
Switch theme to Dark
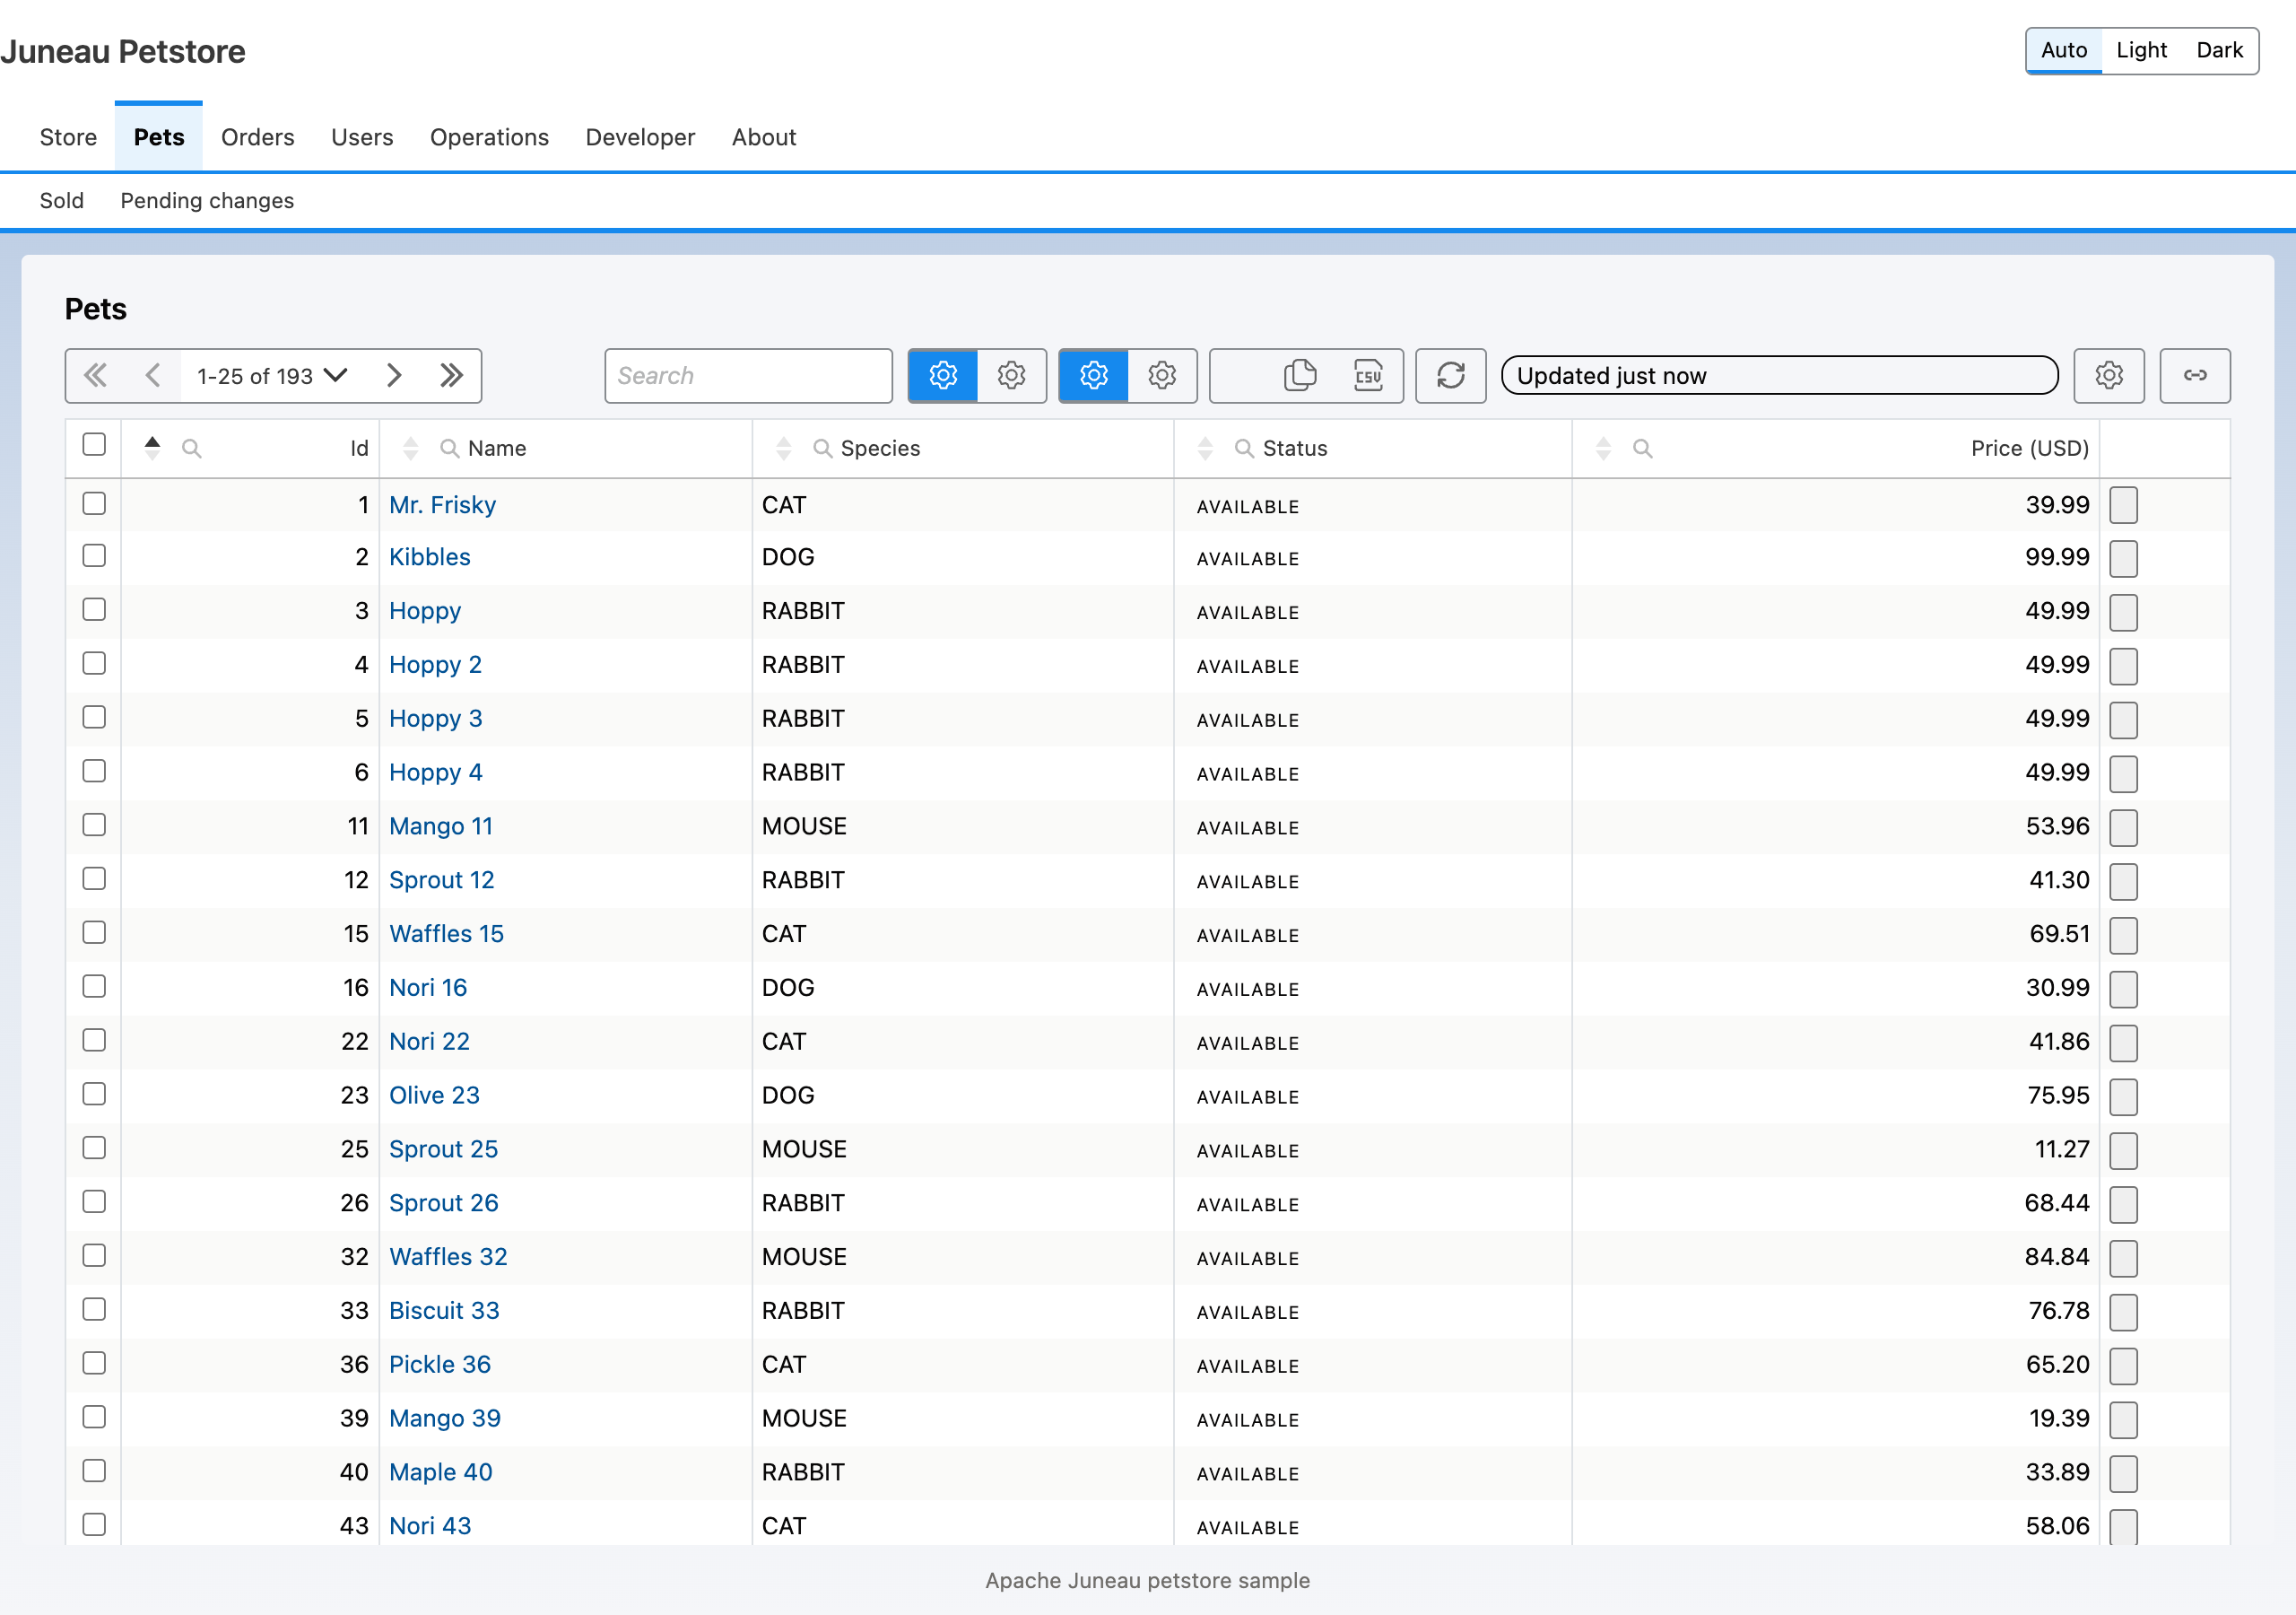click(2219, 50)
